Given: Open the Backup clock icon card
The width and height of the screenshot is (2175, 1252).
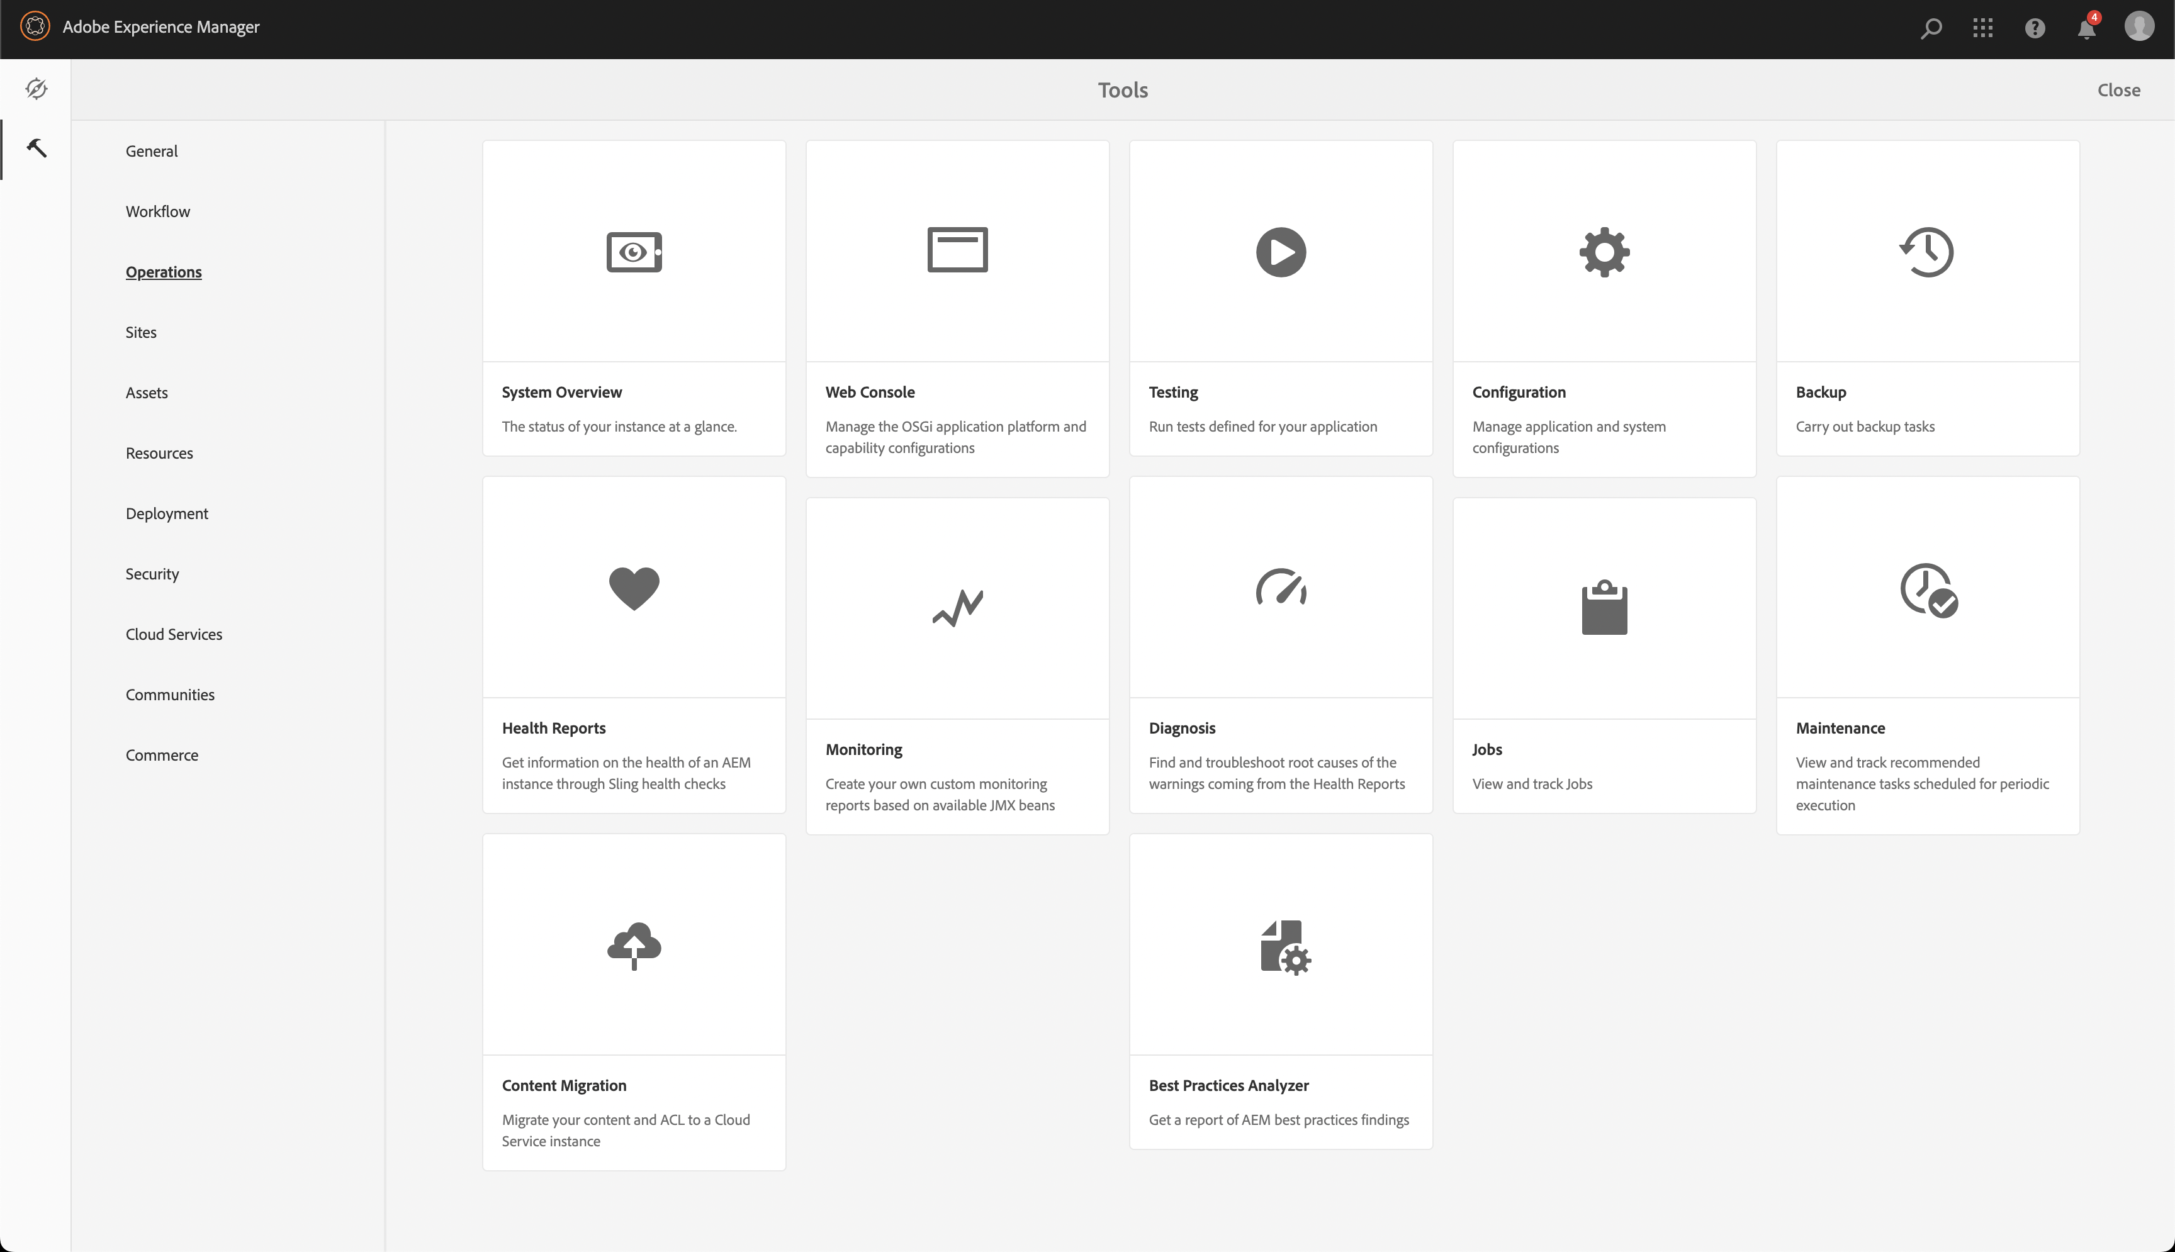Looking at the screenshot, I should point(1927,252).
